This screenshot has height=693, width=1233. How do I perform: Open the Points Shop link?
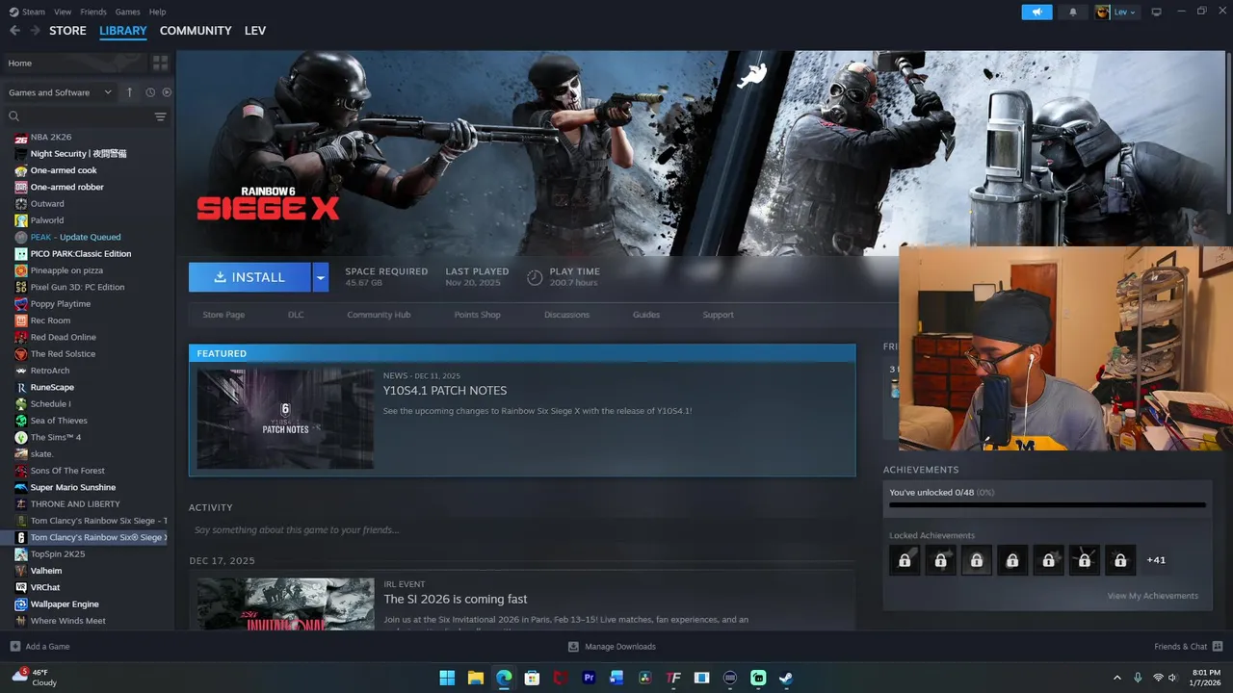(477, 315)
